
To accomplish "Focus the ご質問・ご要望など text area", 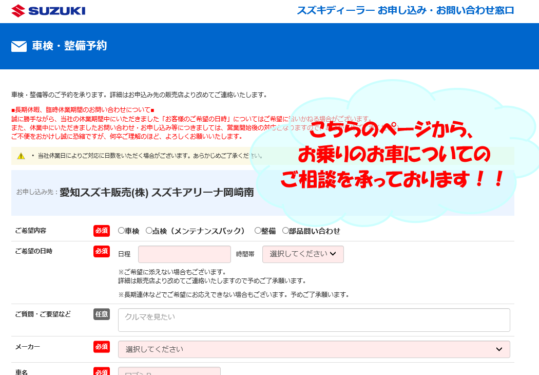I will click(x=314, y=320).
